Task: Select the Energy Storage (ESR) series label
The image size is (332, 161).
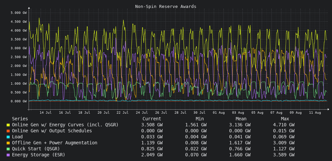Action: click(x=39, y=155)
